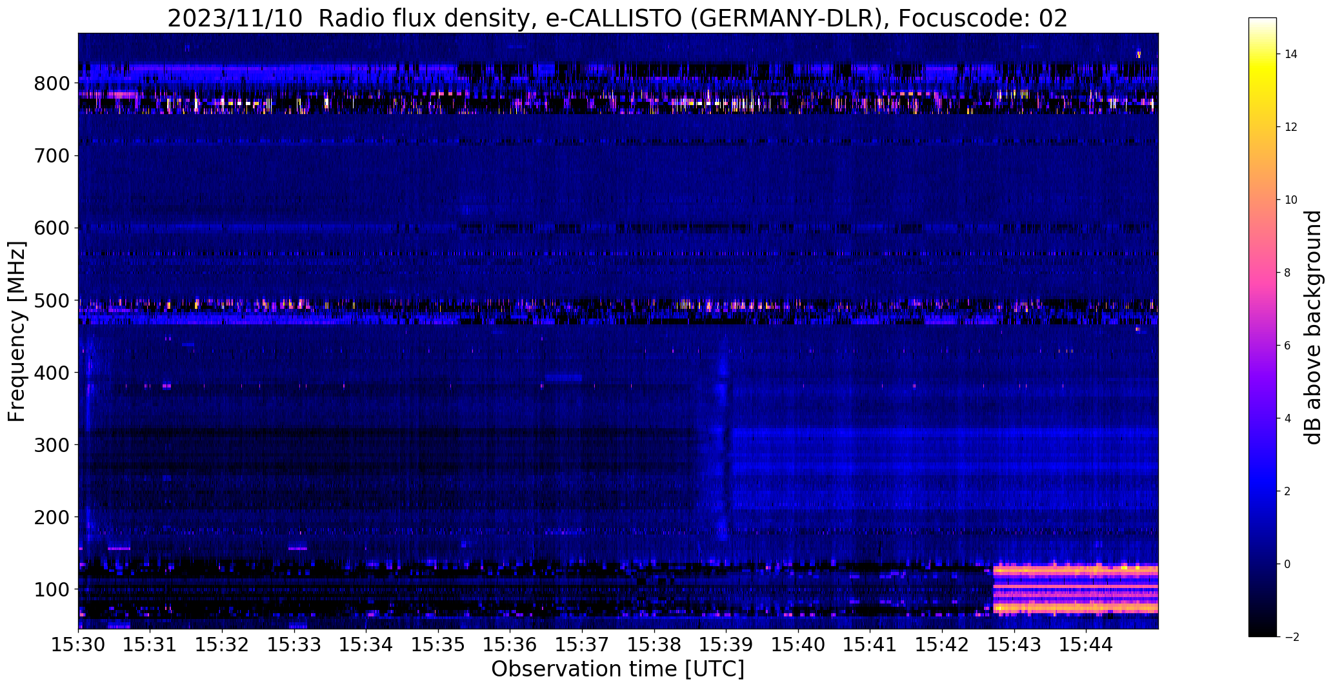Image resolution: width=1333 pixels, height=688 pixels.
Task: Click the colorbar label "dB above background"
Action: click(1313, 328)
